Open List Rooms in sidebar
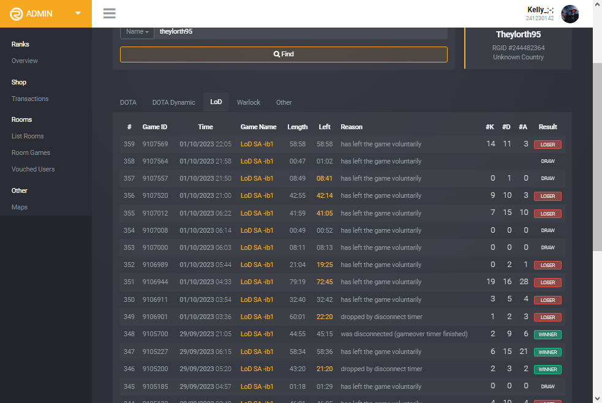 28,136
